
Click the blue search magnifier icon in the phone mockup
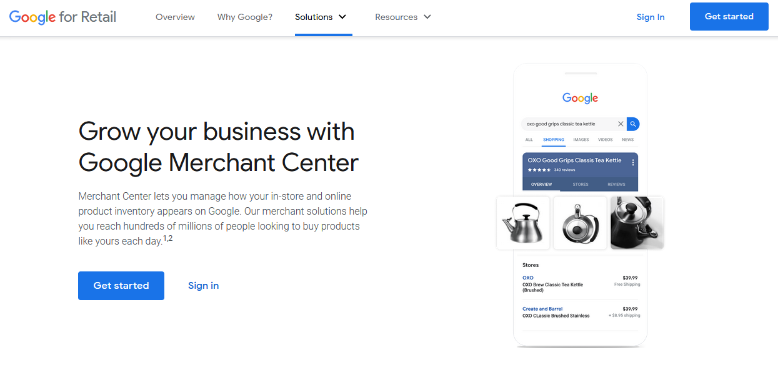tap(633, 124)
